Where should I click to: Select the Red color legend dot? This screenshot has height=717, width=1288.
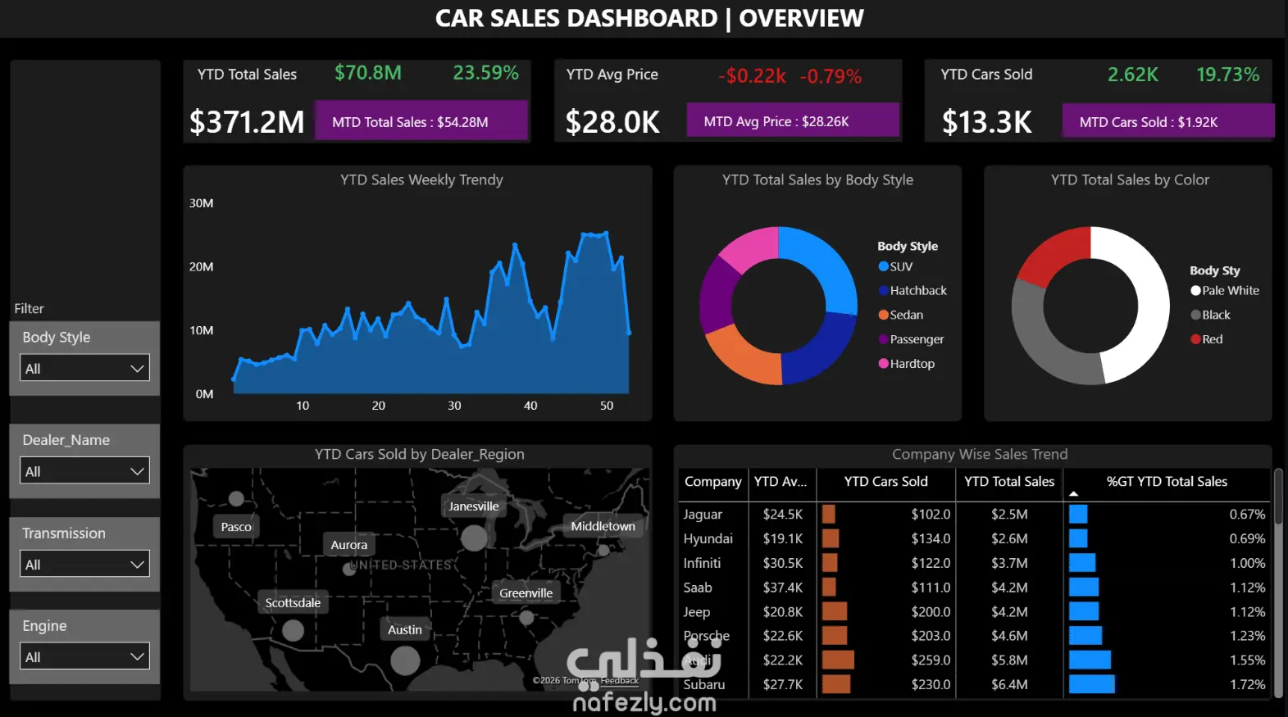click(x=1195, y=339)
